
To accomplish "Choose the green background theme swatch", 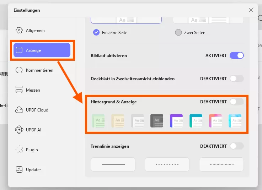I will [x=98, y=121].
